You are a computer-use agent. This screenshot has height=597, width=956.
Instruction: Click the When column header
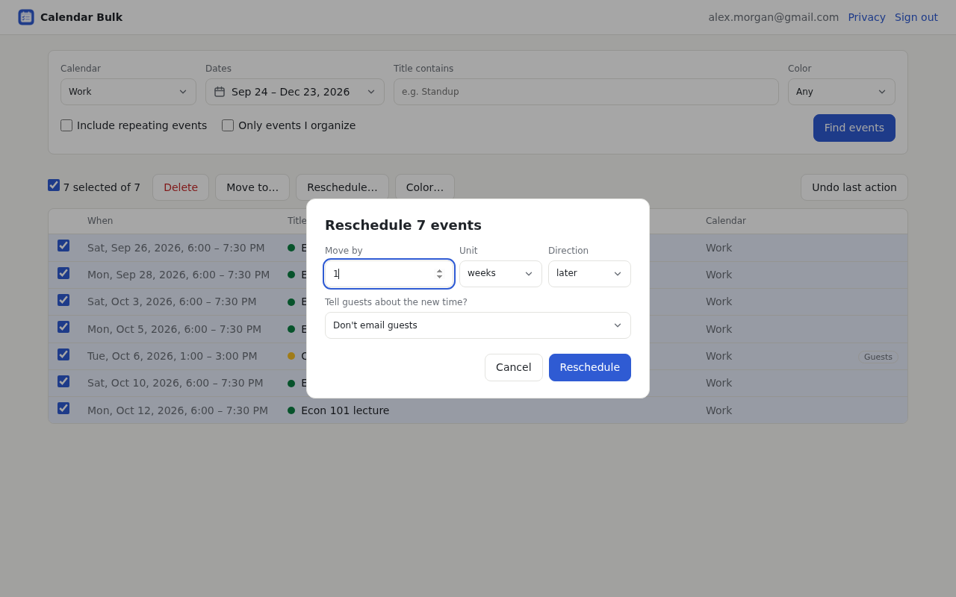click(x=100, y=221)
